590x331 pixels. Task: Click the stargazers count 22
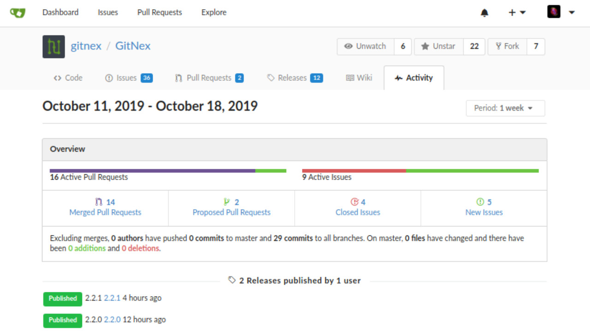click(x=474, y=46)
